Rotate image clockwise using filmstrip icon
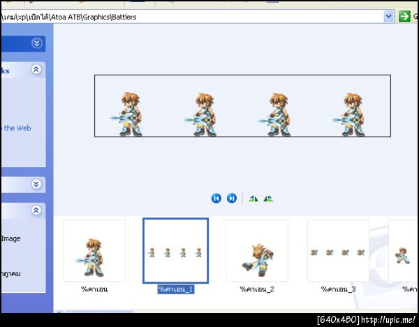Image resolution: width=419 pixels, height=327 pixels. (253, 199)
